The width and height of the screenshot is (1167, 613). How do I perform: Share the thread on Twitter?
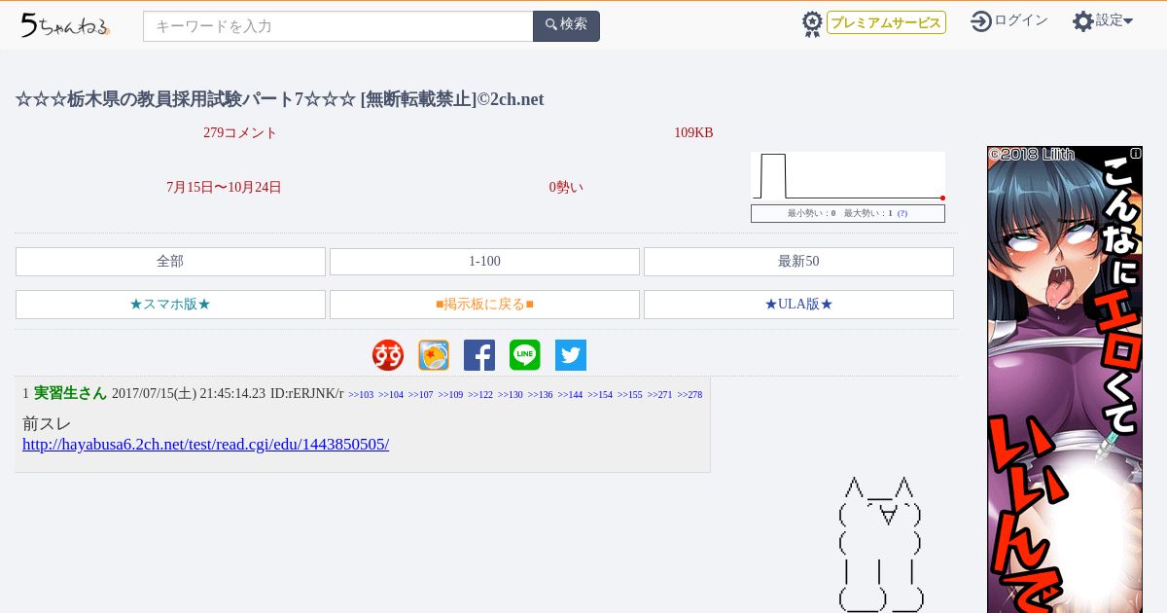tap(571, 355)
